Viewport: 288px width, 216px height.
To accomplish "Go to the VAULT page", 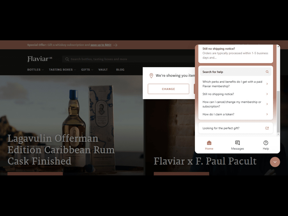I will (x=103, y=70).
